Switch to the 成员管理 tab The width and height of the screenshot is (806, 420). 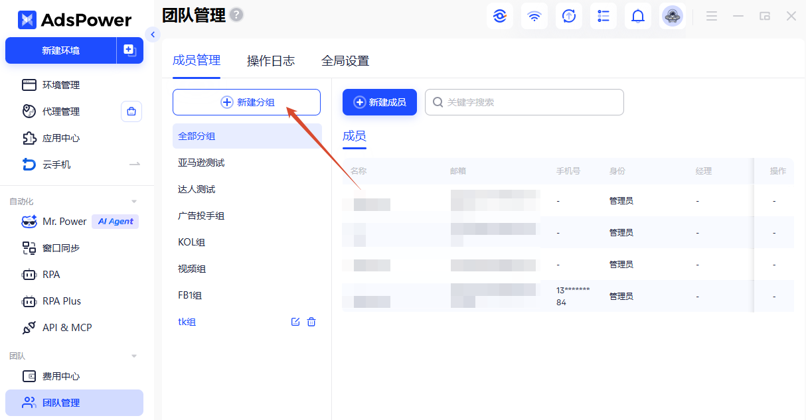[197, 60]
